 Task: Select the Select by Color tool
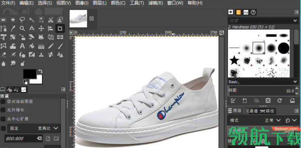tap(41, 20)
